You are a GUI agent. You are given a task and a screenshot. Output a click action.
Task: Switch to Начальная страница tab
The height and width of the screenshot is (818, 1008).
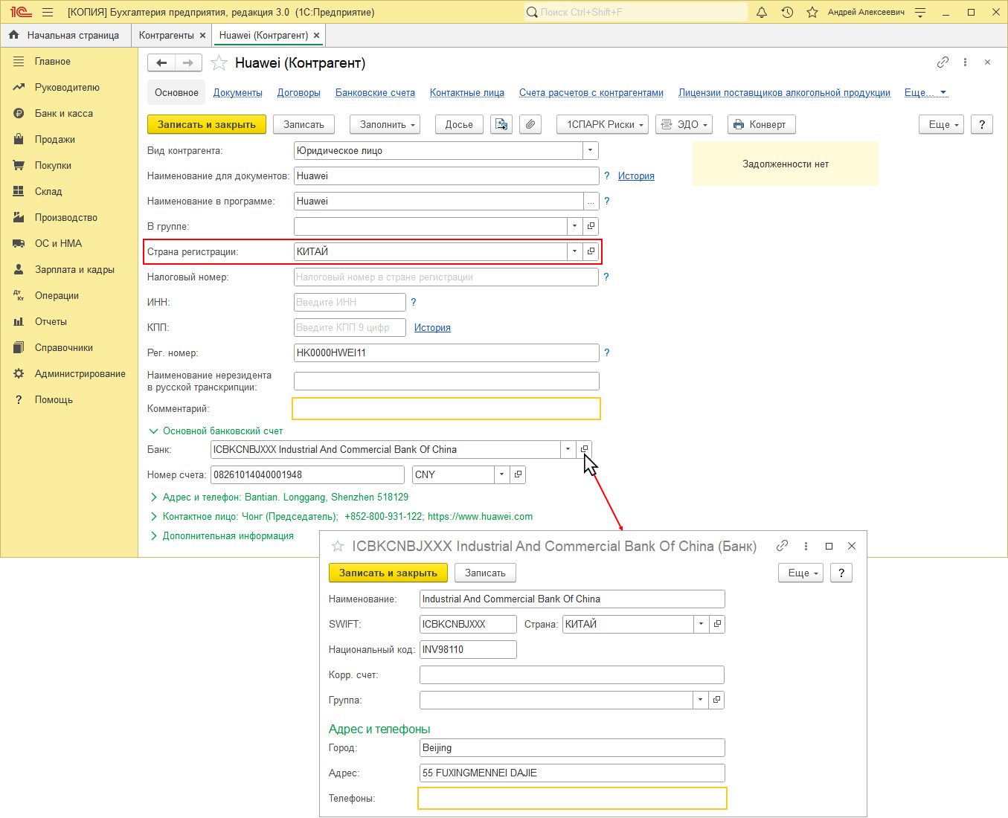[x=73, y=35]
